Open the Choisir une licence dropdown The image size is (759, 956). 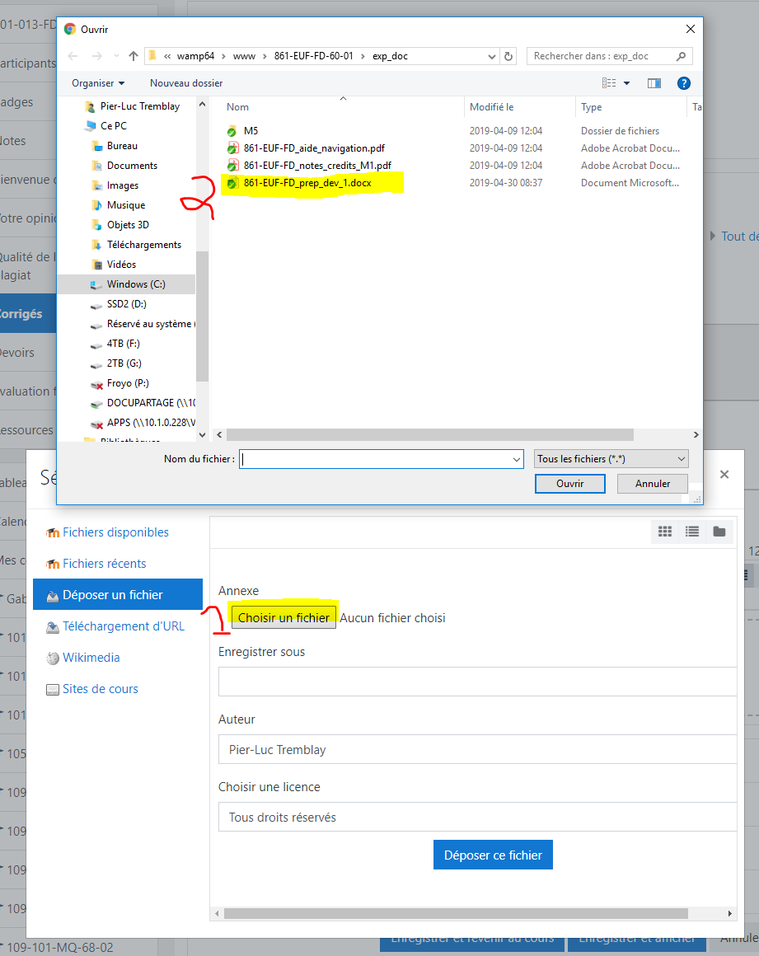tap(478, 818)
